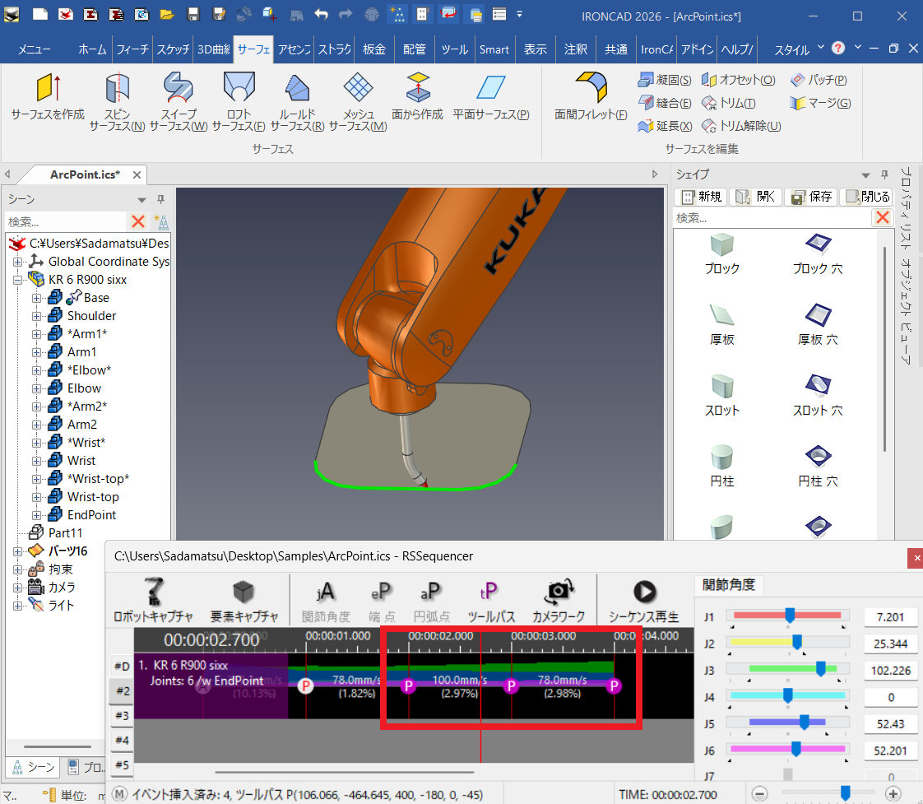This screenshot has height=804, width=923.
Task: Select the メッシュサーフェス tool
Action: [x=358, y=101]
